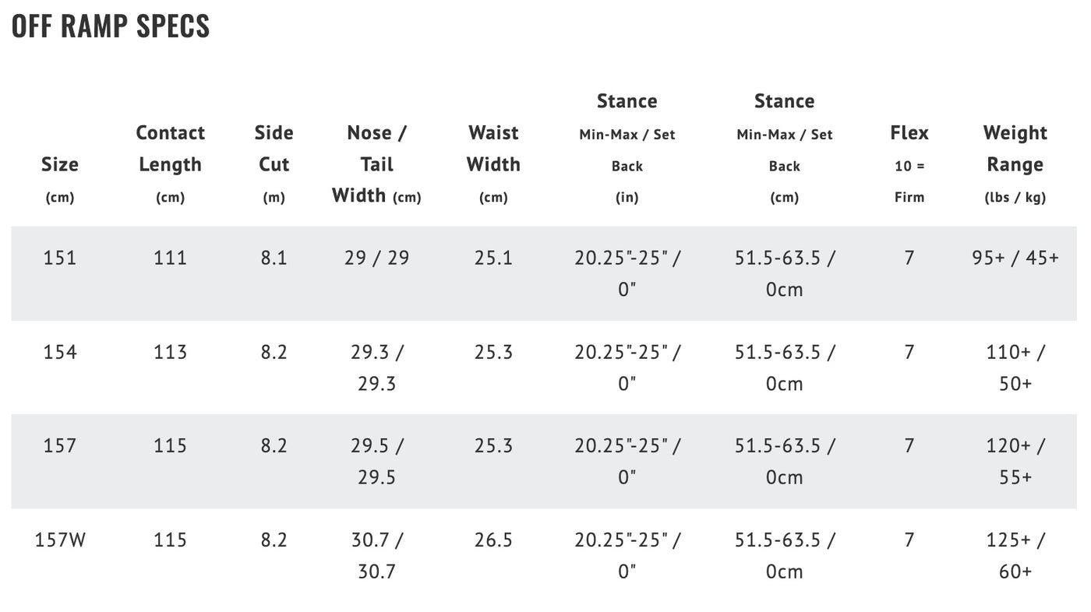Select the Waist Width column header

[x=493, y=164]
